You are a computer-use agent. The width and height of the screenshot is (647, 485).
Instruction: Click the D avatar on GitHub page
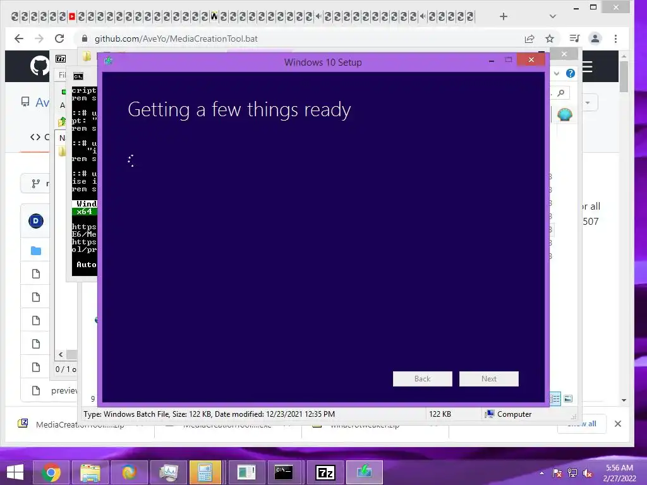click(36, 221)
